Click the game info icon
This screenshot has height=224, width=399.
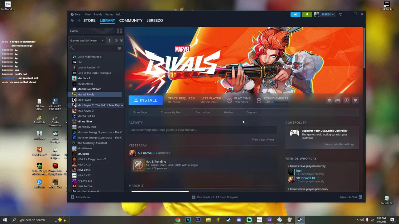click(347, 100)
